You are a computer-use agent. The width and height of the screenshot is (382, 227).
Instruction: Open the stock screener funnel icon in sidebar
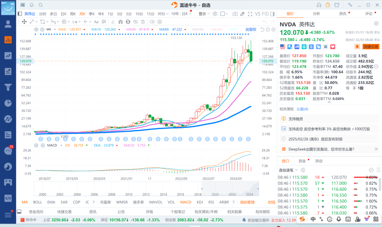8,87
